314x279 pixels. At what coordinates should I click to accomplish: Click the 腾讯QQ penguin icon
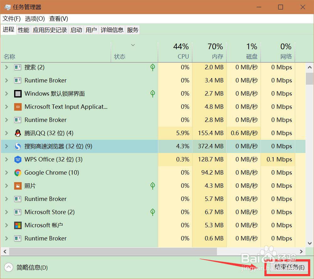point(18,133)
